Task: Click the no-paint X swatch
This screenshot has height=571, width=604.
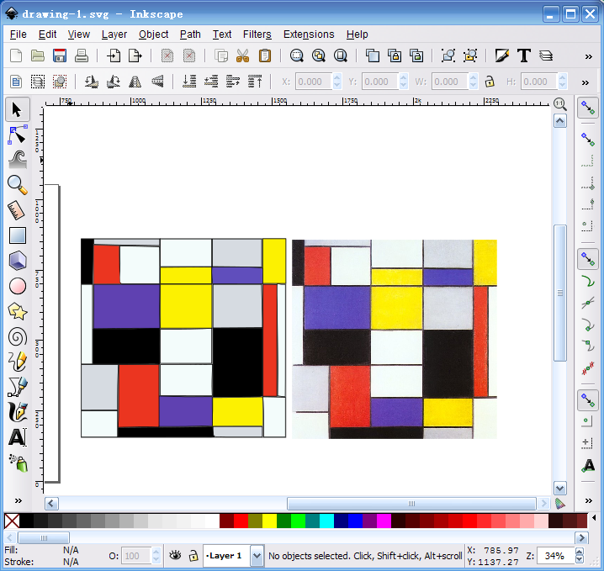Action: point(12,521)
